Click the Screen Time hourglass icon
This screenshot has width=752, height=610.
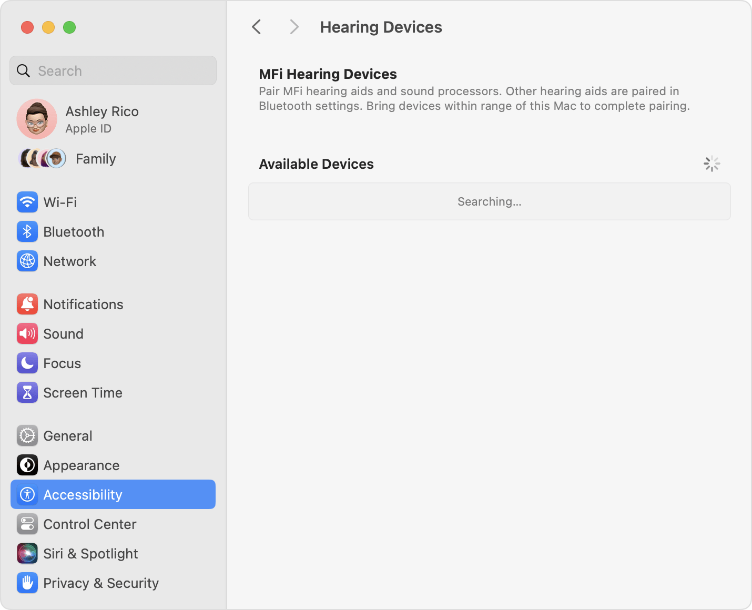click(x=27, y=392)
